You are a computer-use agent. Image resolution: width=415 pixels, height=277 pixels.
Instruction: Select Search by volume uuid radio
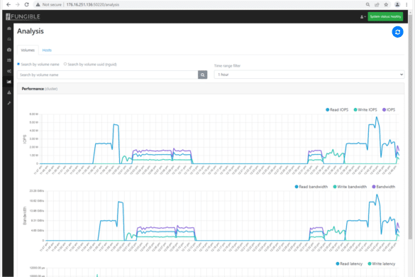(65, 64)
